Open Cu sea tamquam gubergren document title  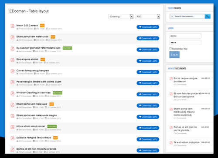pos(33,71)
